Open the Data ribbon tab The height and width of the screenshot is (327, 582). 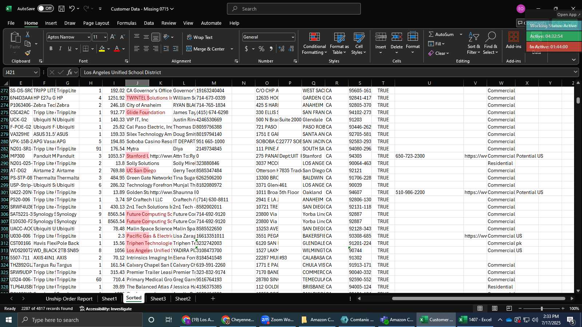[149, 23]
